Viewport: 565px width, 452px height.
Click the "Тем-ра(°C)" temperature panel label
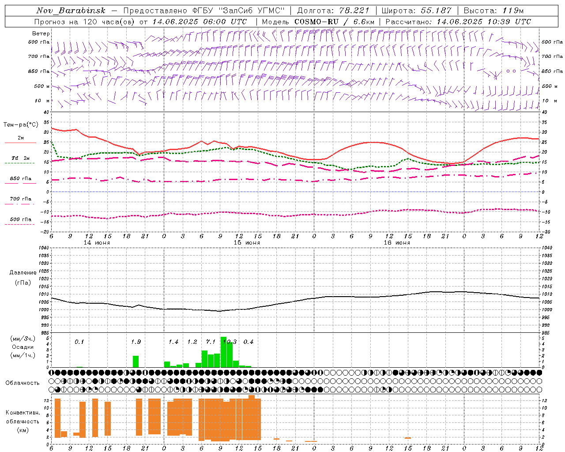pos(21,125)
